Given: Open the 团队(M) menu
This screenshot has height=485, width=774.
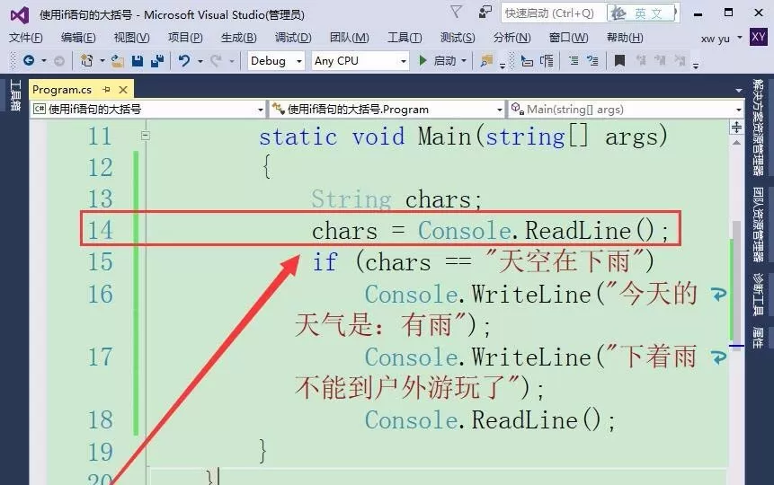Looking at the screenshot, I should [350, 38].
